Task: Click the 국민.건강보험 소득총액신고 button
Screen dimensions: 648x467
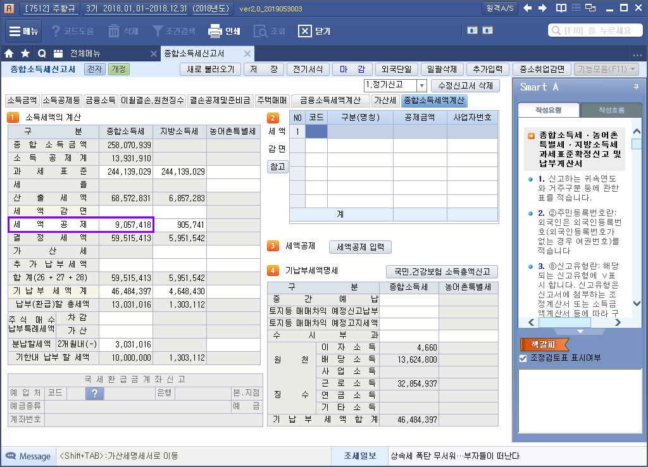Action: [x=442, y=271]
